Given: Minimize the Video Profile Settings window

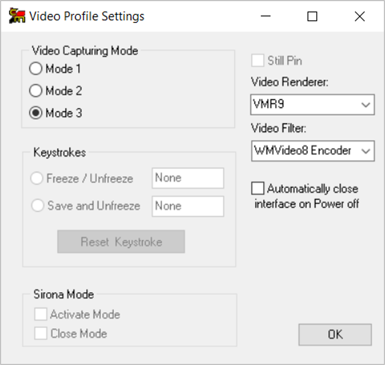Looking at the screenshot, I should [x=266, y=17].
